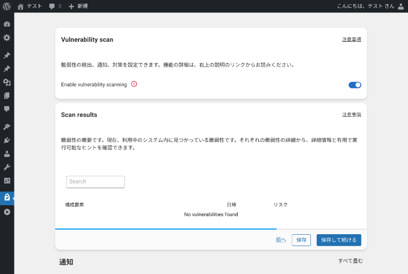Select the security lock icon in sidebar
This screenshot has width=408, height=274.
[x=7, y=197]
